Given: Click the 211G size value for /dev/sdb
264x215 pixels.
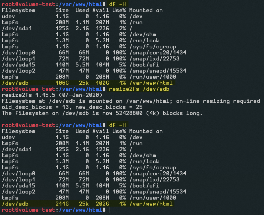Looking at the screenshot, I should (x=62, y=204).
